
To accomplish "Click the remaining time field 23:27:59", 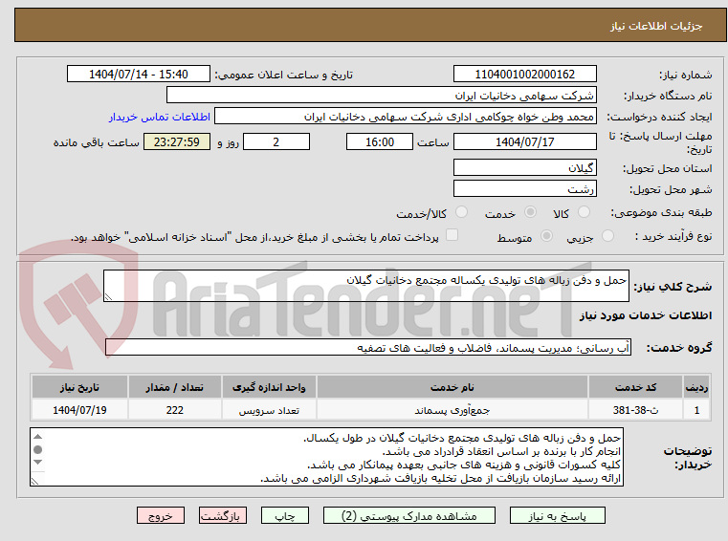I will coord(176,141).
